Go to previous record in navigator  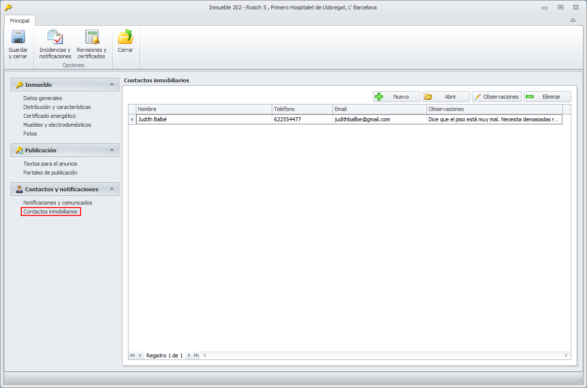(x=140, y=355)
